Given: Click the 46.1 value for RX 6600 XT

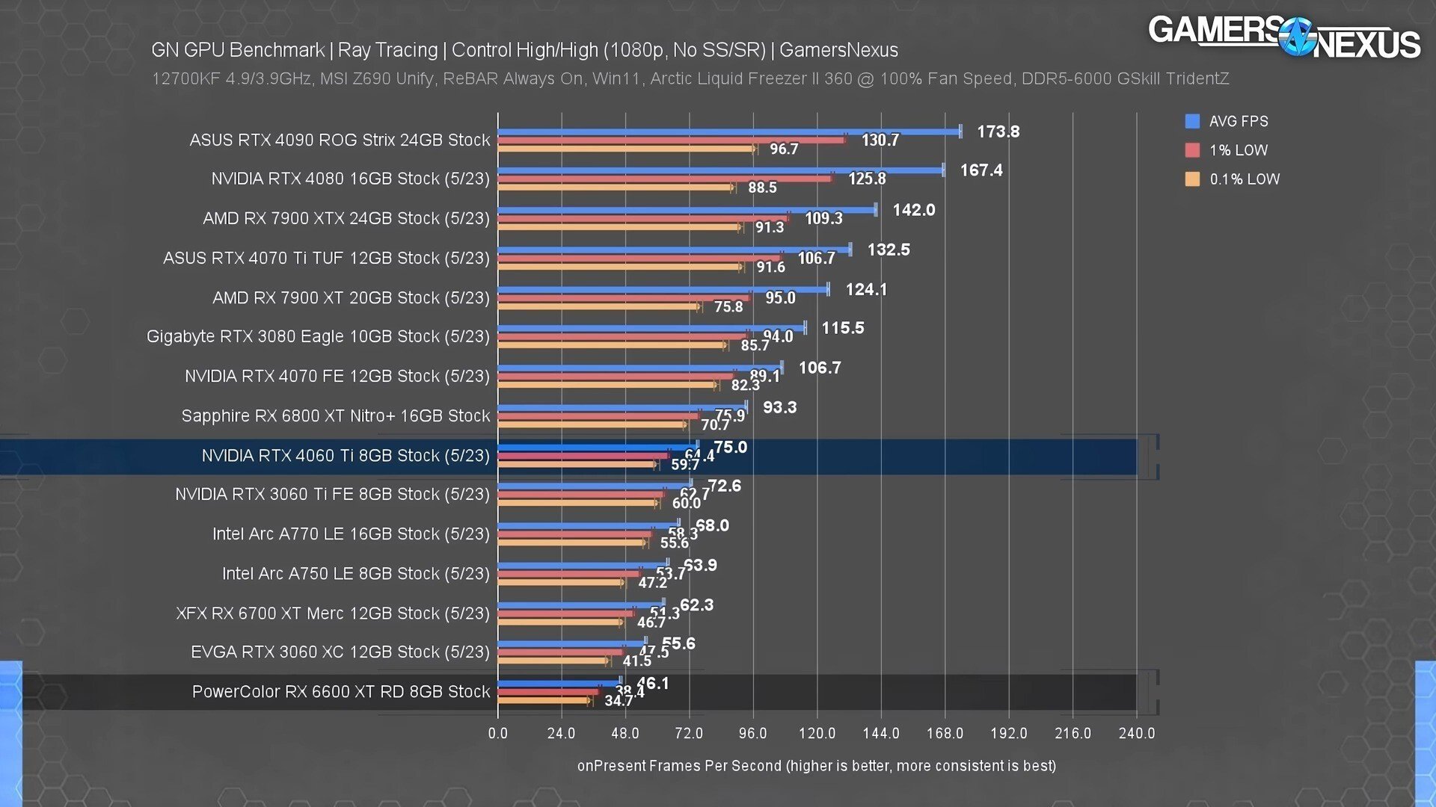Looking at the screenshot, I should (x=653, y=683).
